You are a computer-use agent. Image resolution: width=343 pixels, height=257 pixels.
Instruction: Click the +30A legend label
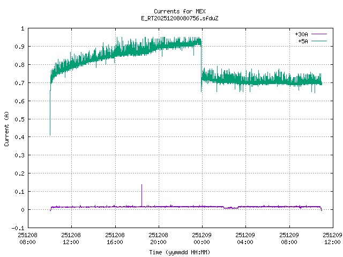coord(302,34)
